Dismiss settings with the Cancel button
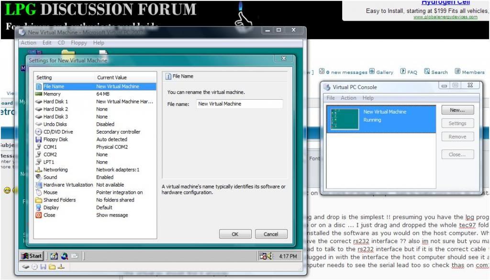The height and width of the screenshot is (280, 490). click(x=271, y=234)
